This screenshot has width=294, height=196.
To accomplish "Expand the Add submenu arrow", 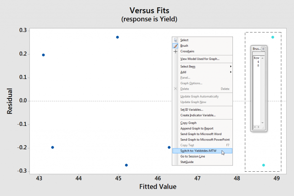I will [231, 72].
